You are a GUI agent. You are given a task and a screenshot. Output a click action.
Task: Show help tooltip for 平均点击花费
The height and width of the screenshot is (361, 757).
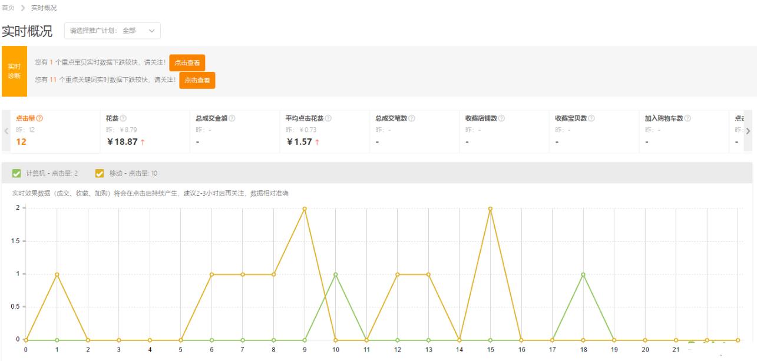tap(328, 118)
